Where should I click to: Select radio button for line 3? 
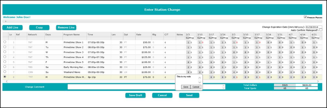5,52
